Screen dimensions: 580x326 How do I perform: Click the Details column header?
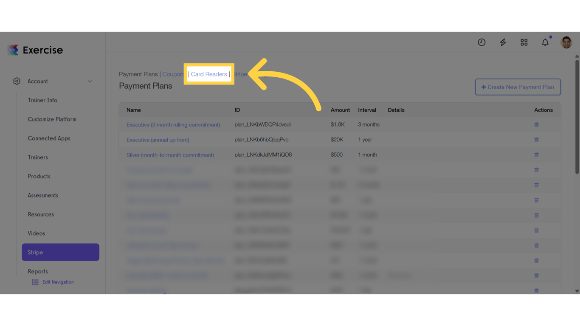click(x=396, y=110)
